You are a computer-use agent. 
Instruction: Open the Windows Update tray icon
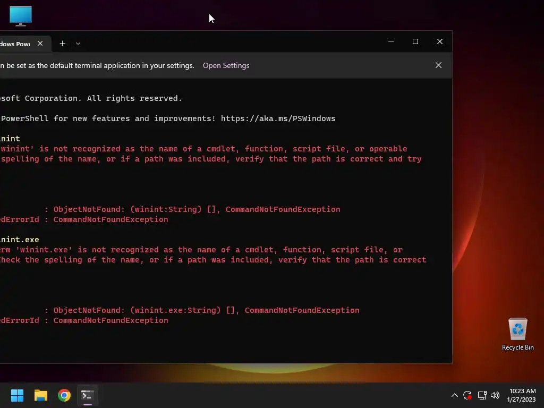(467, 395)
